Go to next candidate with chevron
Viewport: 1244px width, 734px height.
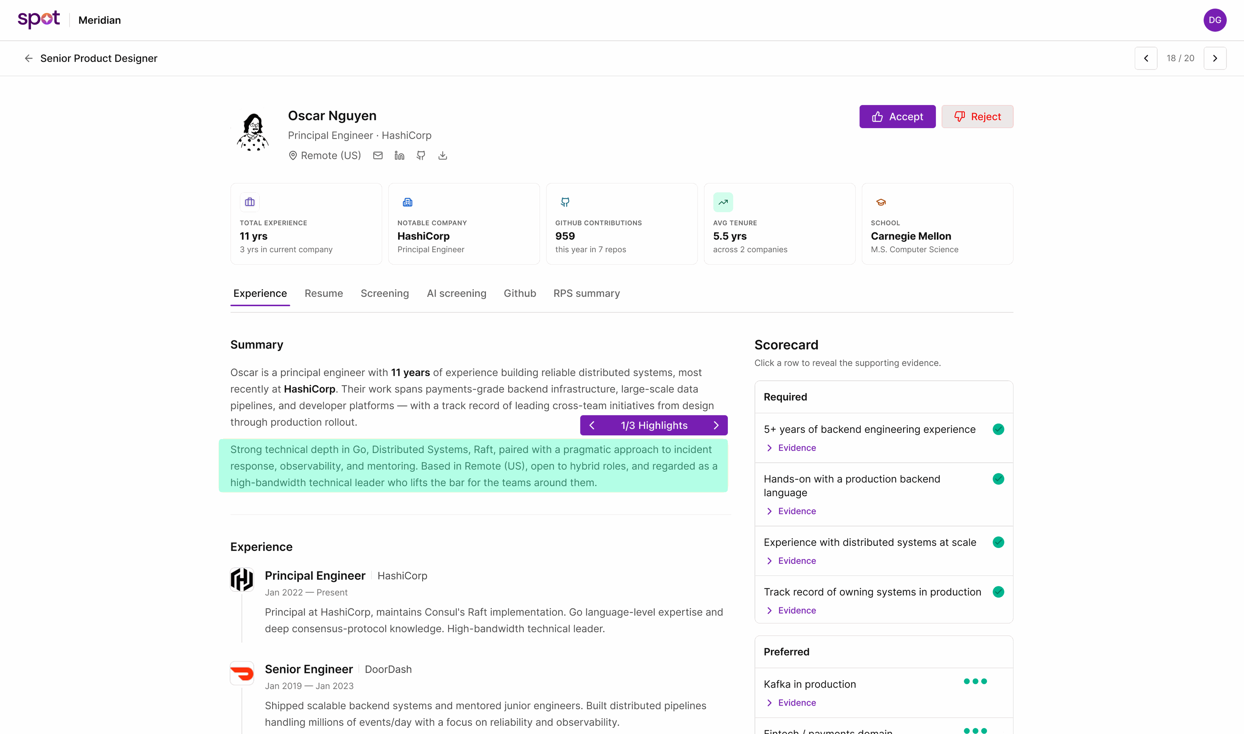(x=1215, y=58)
